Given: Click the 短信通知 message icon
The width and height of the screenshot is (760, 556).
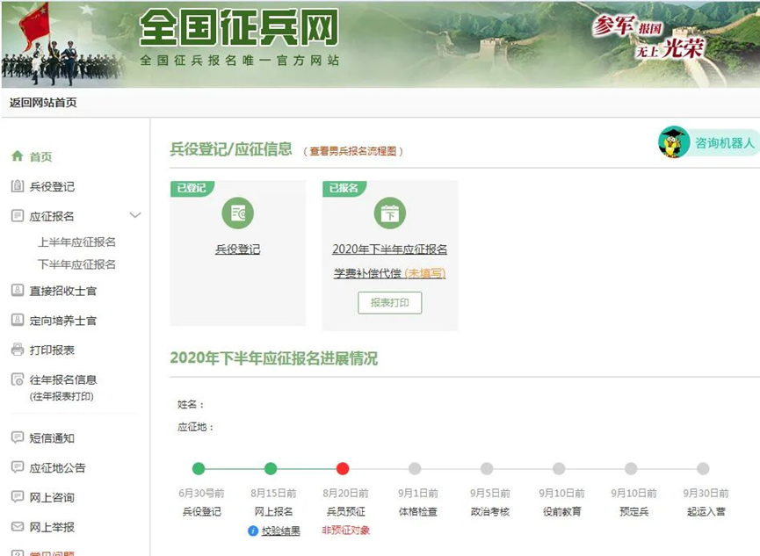Looking at the screenshot, I should (17, 437).
